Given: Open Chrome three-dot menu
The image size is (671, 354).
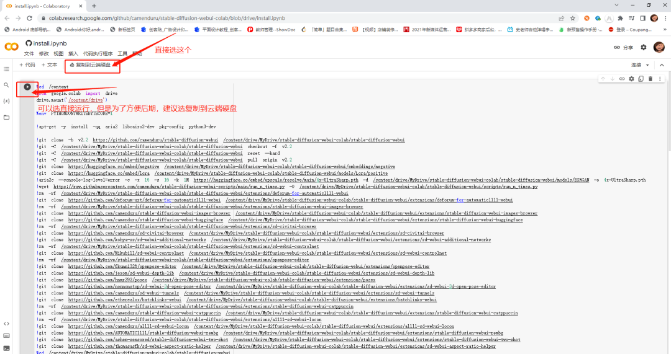Looking at the screenshot, I should (x=665, y=18).
